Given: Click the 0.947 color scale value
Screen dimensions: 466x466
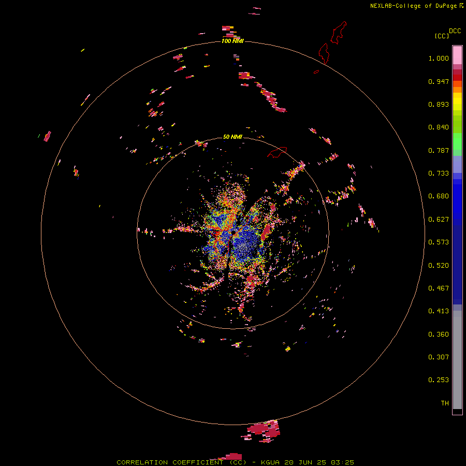Looking at the screenshot, I should (439, 81).
